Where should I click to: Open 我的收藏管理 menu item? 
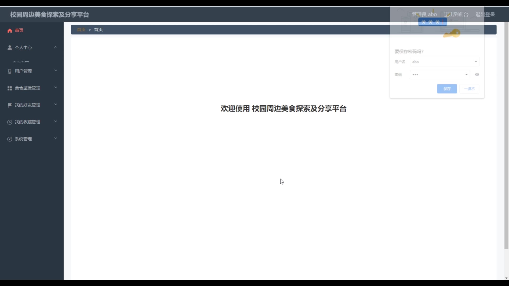(28, 122)
